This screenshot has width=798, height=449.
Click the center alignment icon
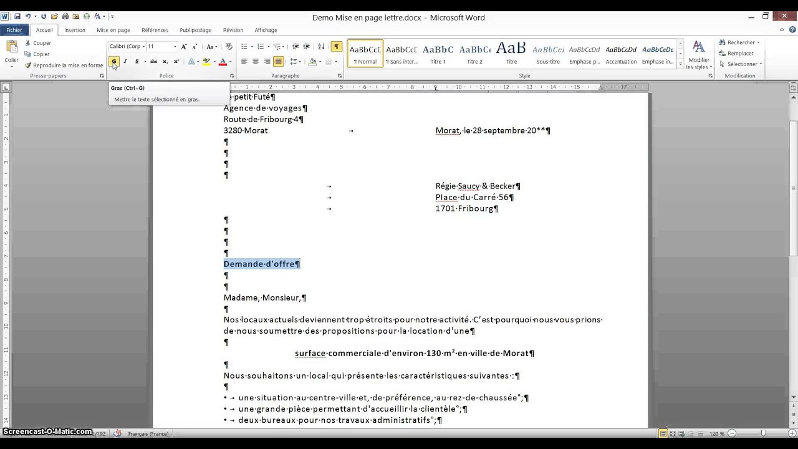click(256, 62)
